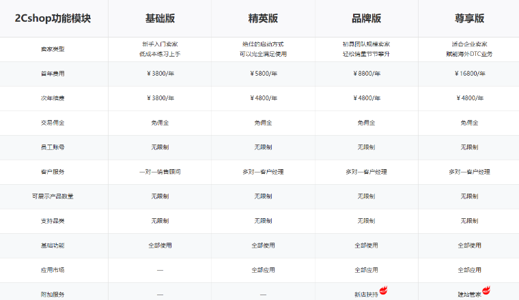Click 精英版 renewal price ￥4800/年
Screen dimensions: 519x300
(263, 98)
